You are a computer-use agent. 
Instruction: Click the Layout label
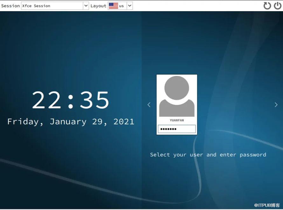(x=98, y=6)
